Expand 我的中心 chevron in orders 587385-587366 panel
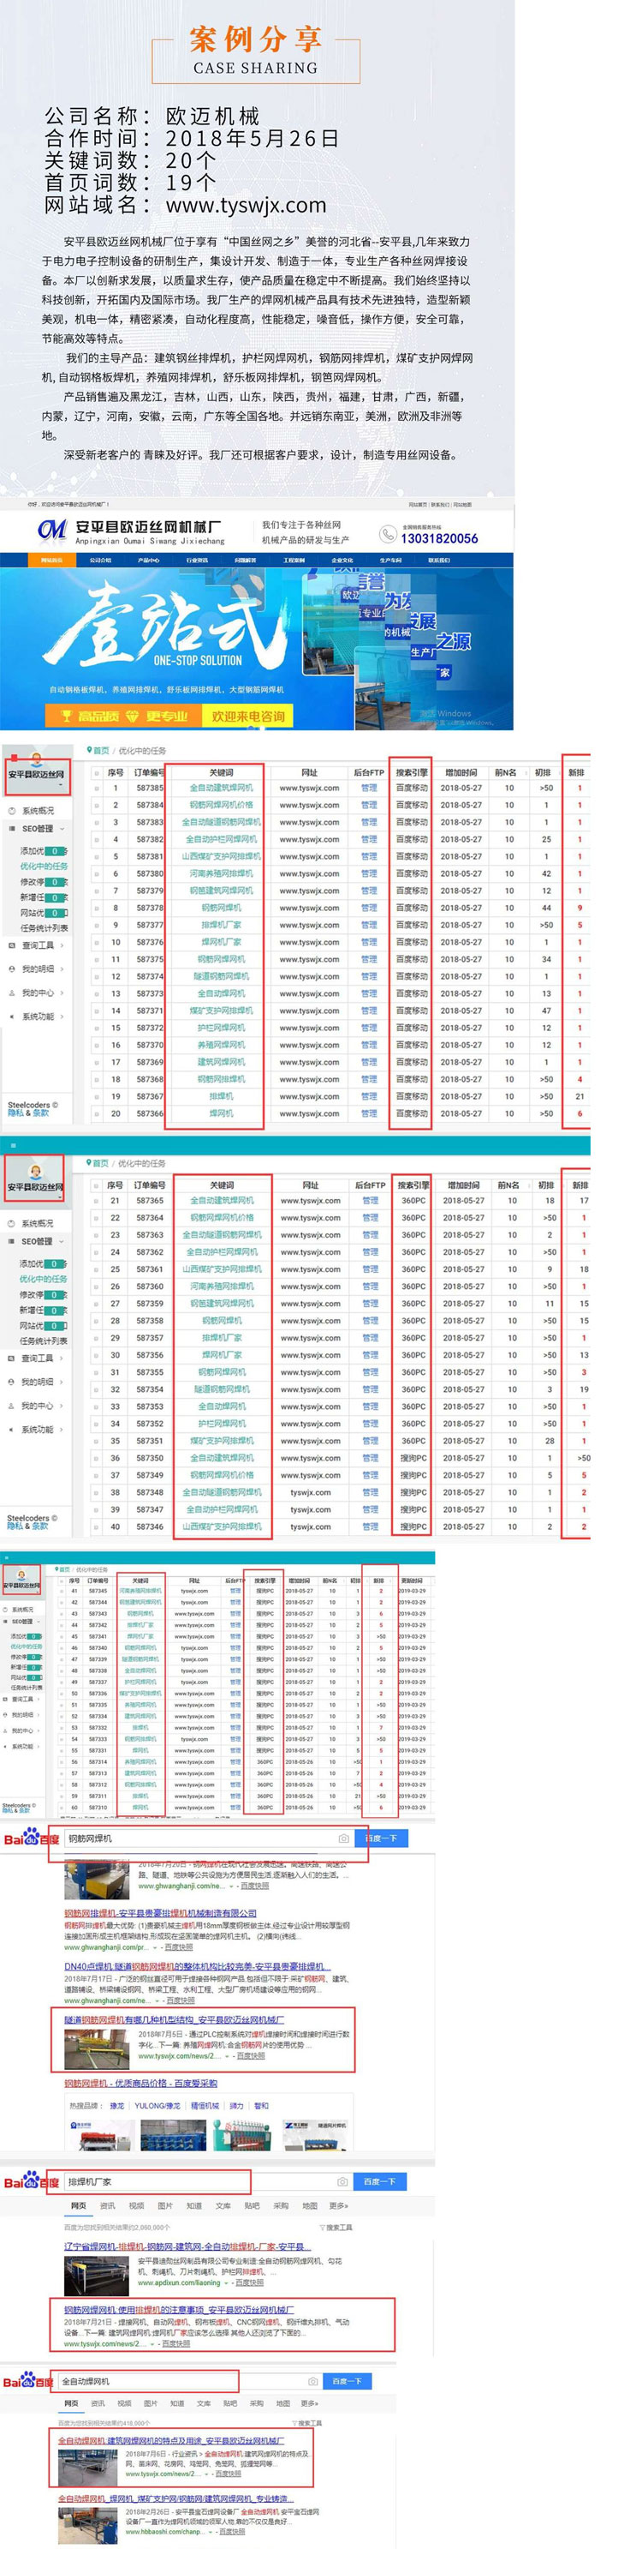This screenshot has height=2549, width=642. click(62, 993)
